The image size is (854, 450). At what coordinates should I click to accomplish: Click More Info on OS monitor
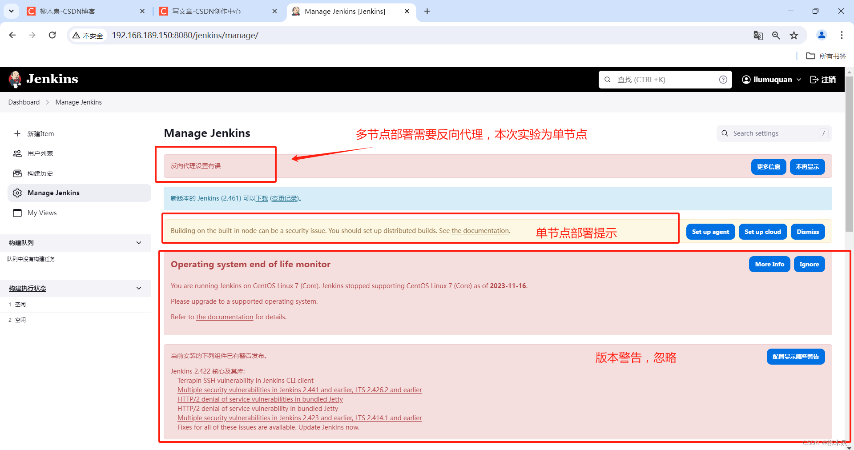[769, 264]
